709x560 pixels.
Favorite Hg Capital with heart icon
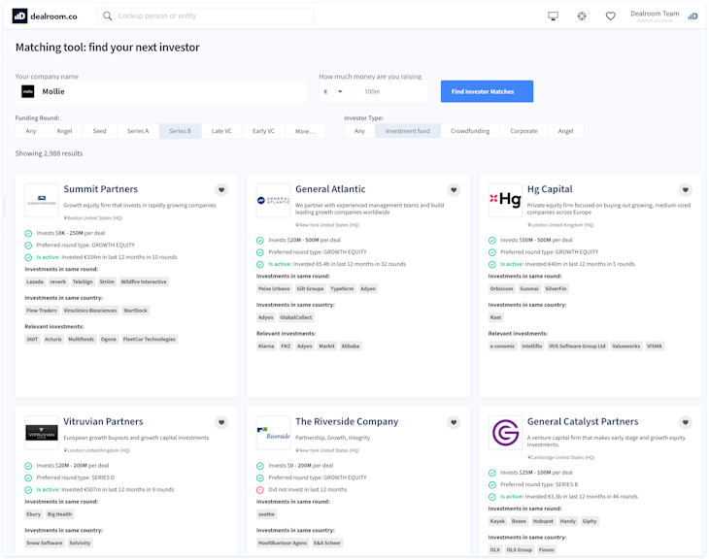686,190
